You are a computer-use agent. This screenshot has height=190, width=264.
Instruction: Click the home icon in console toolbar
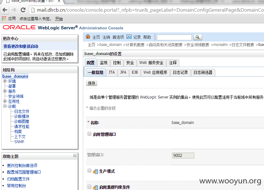tap(88, 36)
